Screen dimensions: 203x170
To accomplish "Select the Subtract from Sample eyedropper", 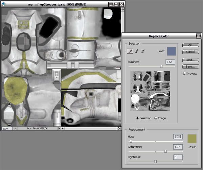I will pos(143,51).
